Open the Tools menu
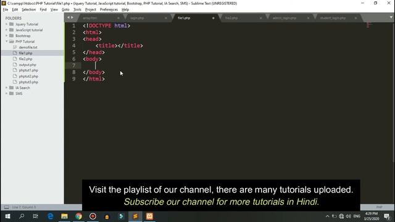395x222 pixels. 77,10
